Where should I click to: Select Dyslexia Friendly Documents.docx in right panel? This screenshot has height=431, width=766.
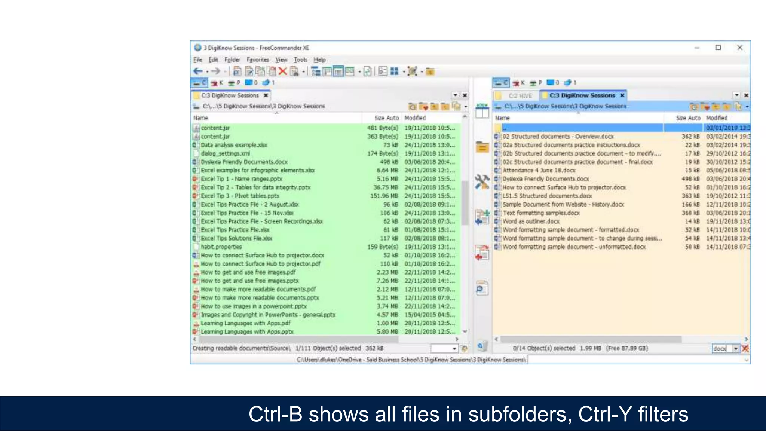point(545,179)
